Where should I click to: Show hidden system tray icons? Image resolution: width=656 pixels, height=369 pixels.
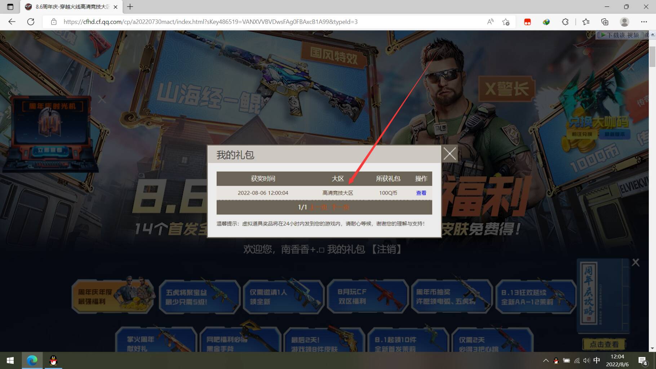546,360
